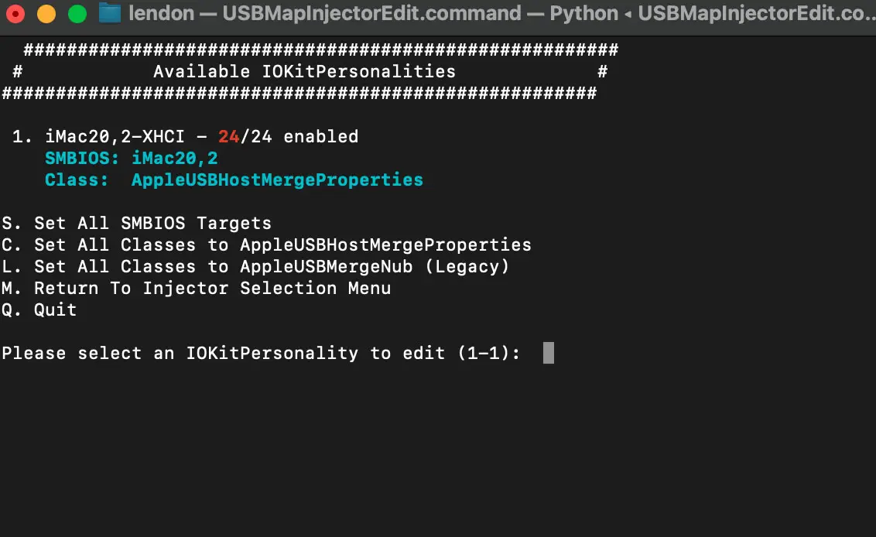
Task: Click the empty terminal area below prompt
Action: pyautogui.click(x=438, y=449)
